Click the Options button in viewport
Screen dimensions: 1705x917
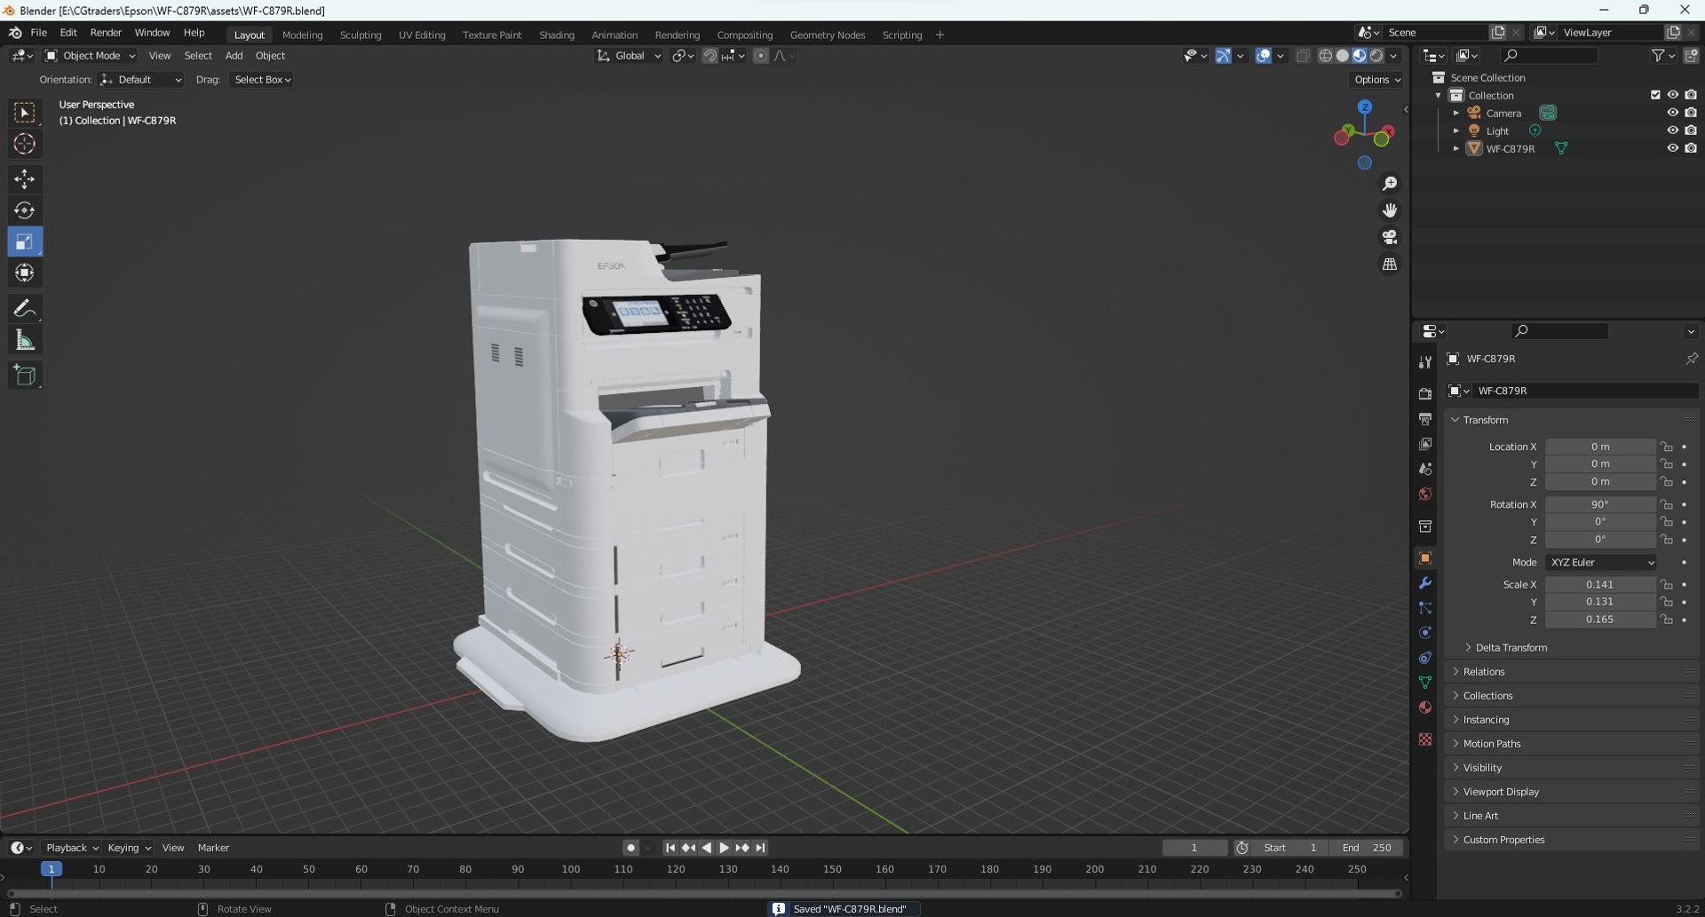[1377, 80]
